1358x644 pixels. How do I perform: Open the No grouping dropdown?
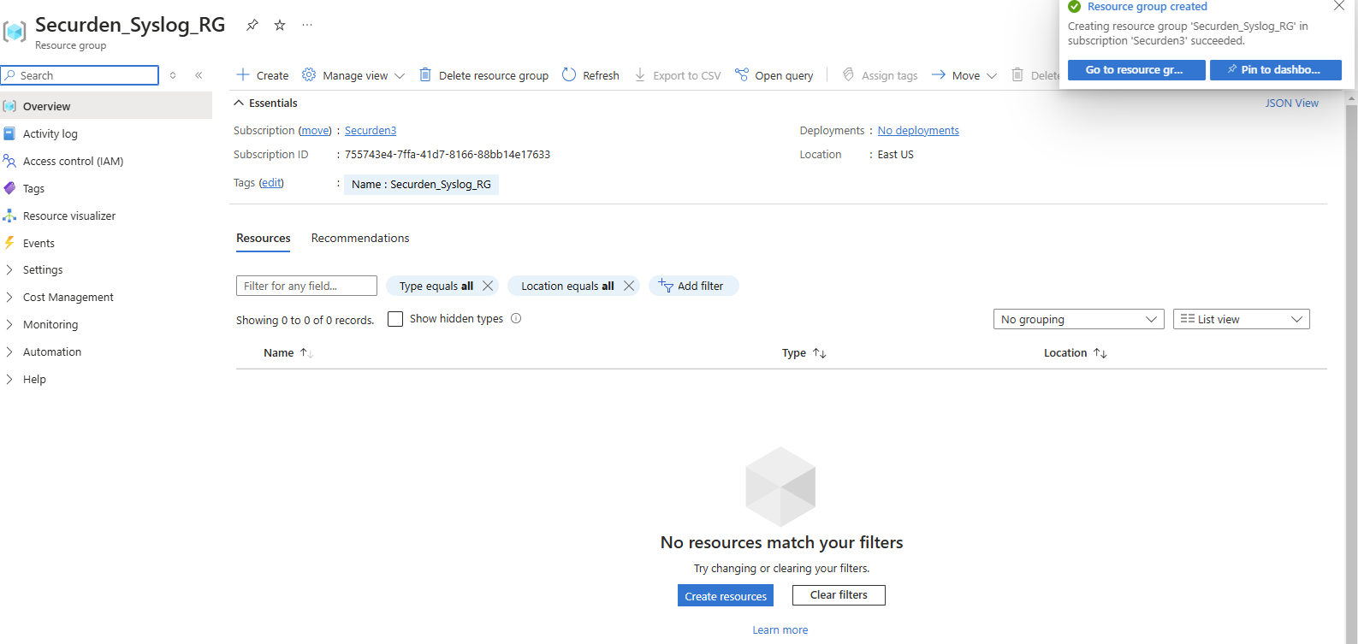(1078, 319)
